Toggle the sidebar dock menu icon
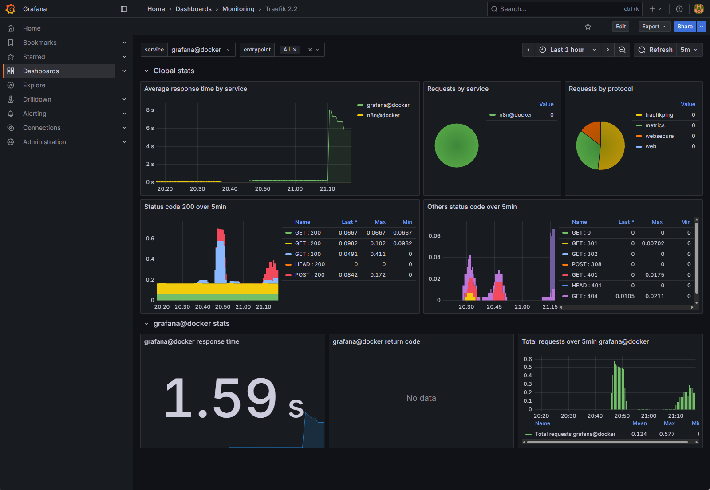 click(124, 9)
